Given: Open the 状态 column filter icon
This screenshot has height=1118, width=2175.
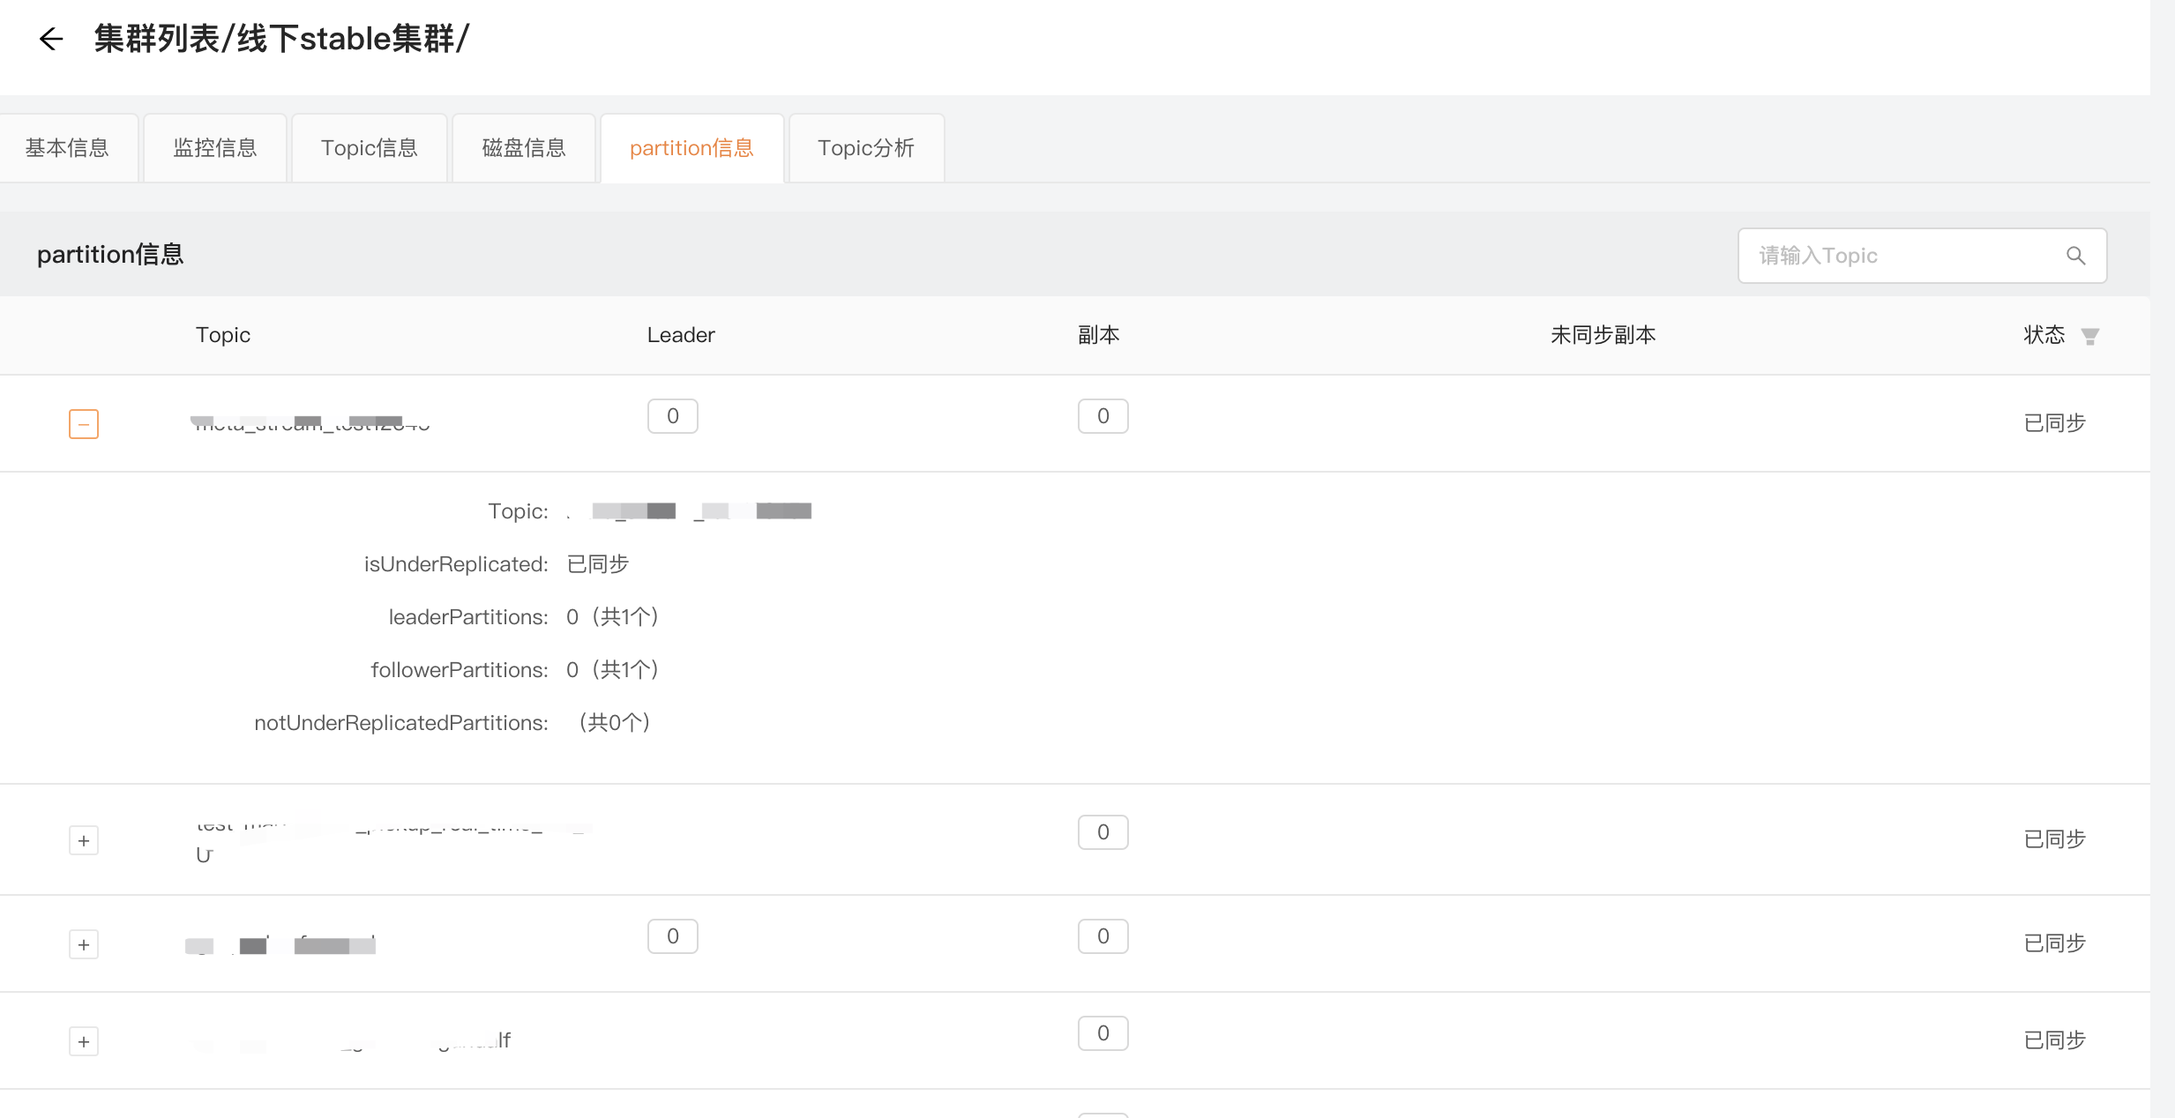Looking at the screenshot, I should point(2089,336).
